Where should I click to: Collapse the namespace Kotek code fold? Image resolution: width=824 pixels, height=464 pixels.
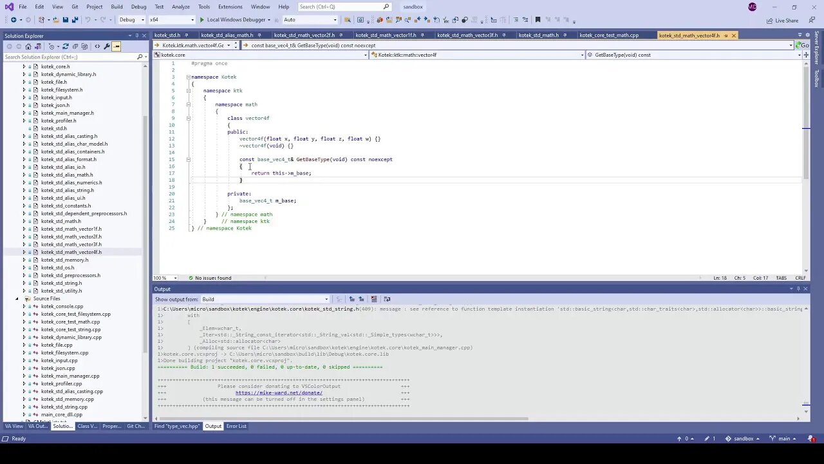pyautogui.click(x=189, y=77)
